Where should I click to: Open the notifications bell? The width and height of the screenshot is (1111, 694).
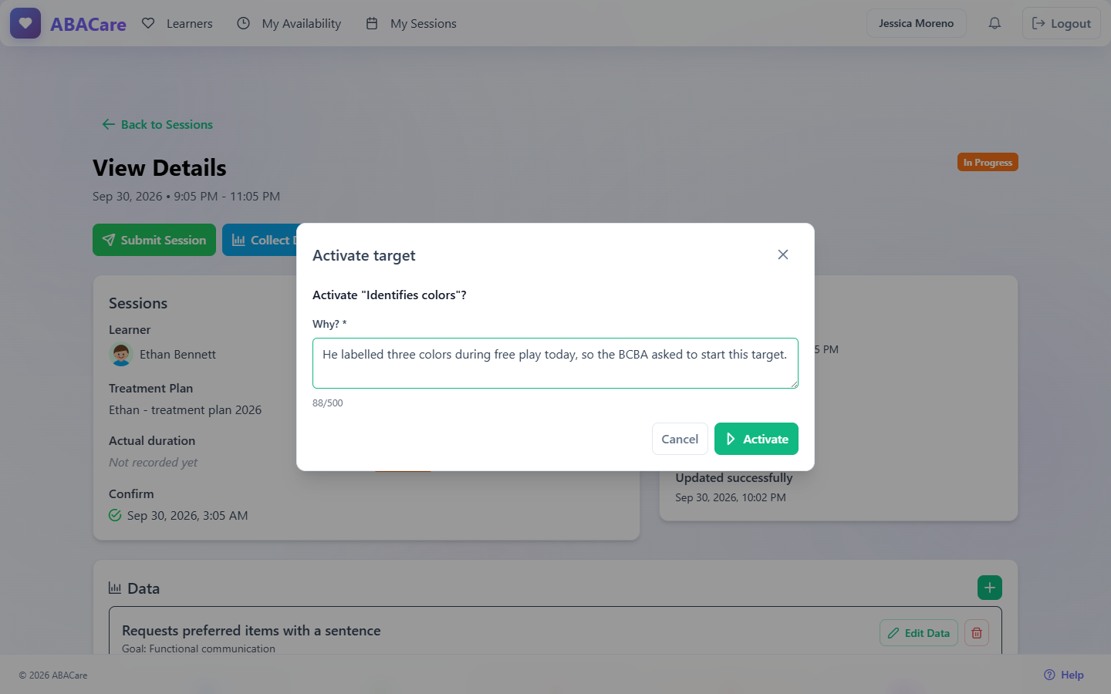(994, 23)
